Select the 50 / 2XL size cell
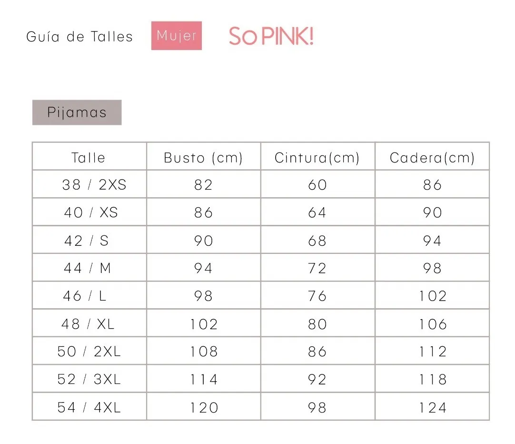The image size is (515, 444). pyautogui.click(x=89, y=352)
